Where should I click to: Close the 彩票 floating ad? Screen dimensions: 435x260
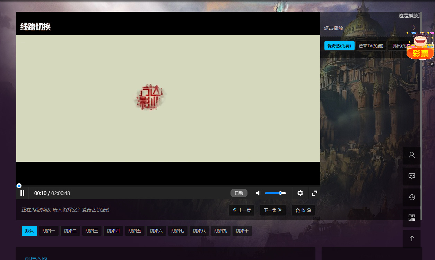pos(432,64)
